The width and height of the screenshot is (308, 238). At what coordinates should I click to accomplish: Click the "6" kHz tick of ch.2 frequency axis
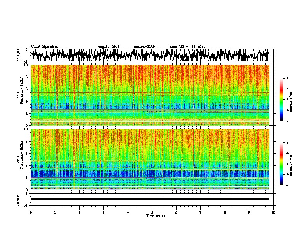coord(28,153)
